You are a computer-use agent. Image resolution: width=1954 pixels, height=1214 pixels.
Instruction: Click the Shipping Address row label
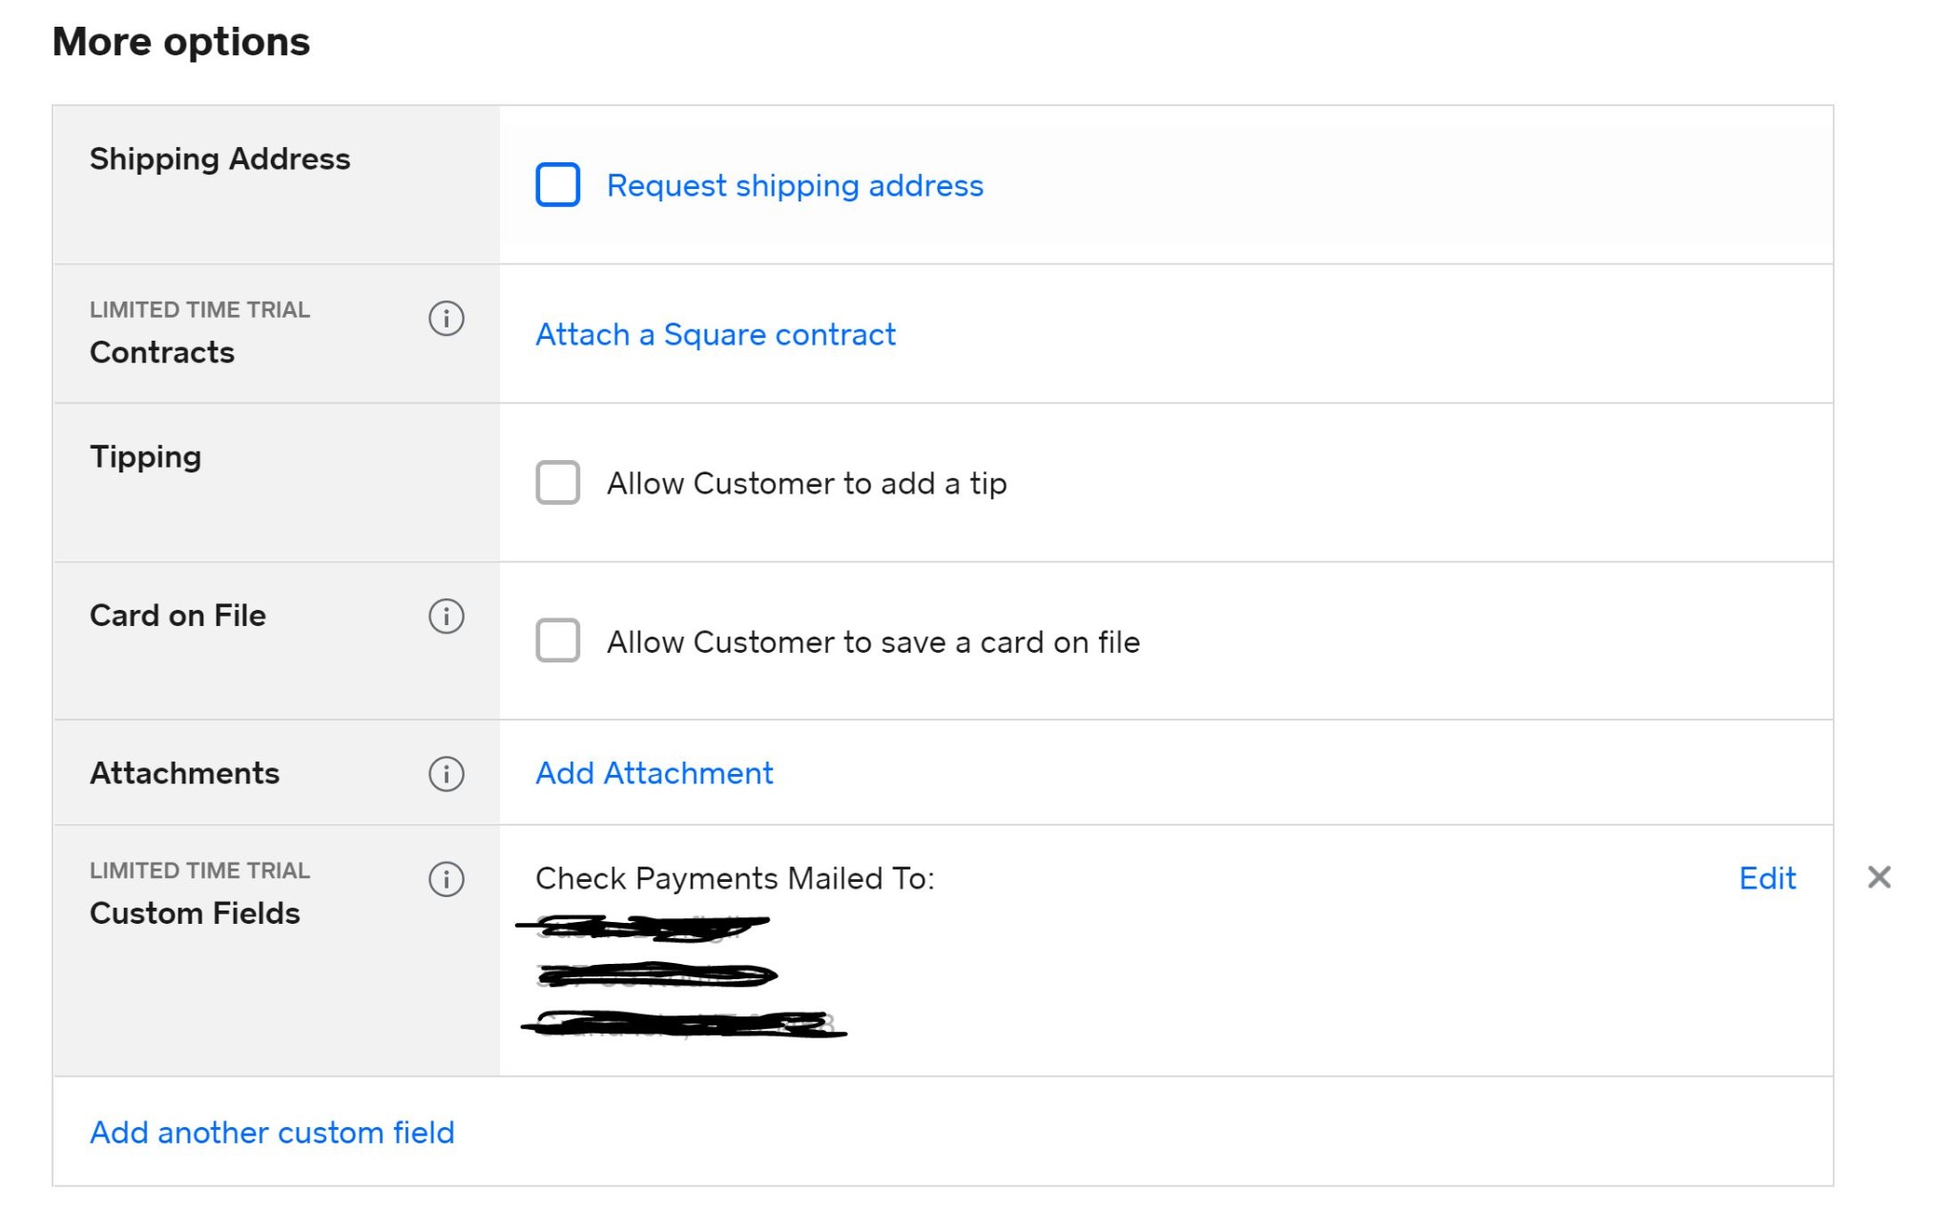tap(218, 158)
